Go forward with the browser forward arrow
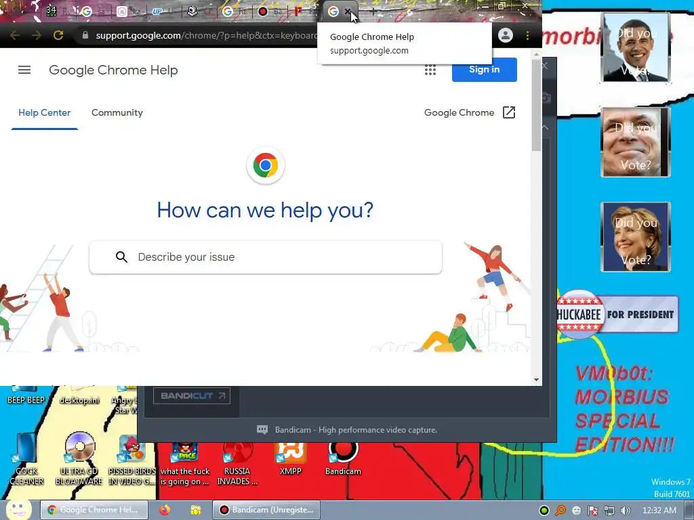 pyautogui.click(x=37, y=35)
